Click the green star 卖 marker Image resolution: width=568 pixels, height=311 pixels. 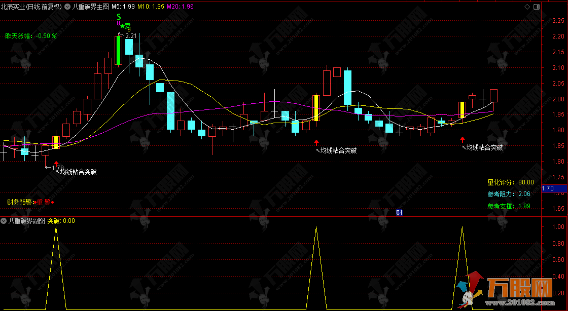point(125,26)
